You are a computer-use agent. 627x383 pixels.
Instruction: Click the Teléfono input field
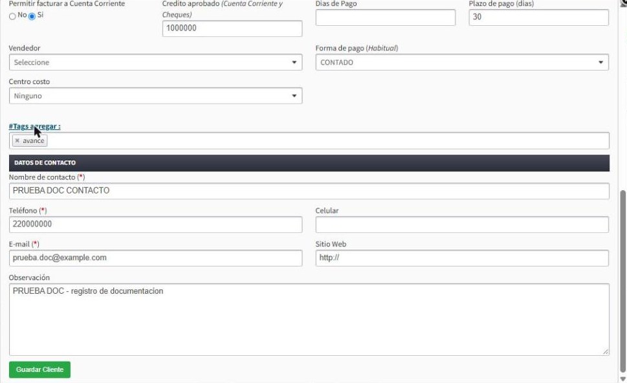155,224
